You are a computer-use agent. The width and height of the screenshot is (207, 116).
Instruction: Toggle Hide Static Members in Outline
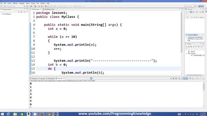coord(193,46)
